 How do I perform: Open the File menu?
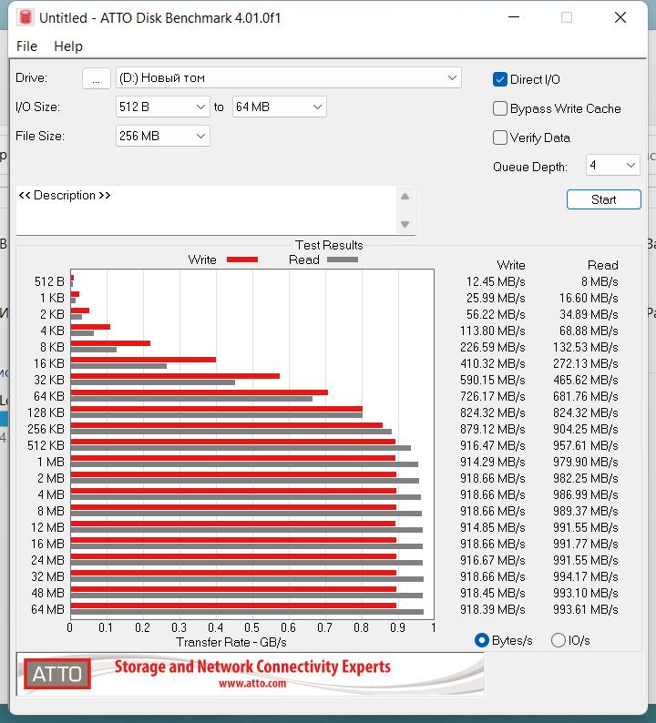[26, 46]
